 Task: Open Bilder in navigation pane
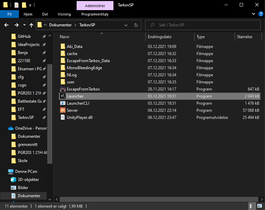pyautogui.click(x=20, y=188)
